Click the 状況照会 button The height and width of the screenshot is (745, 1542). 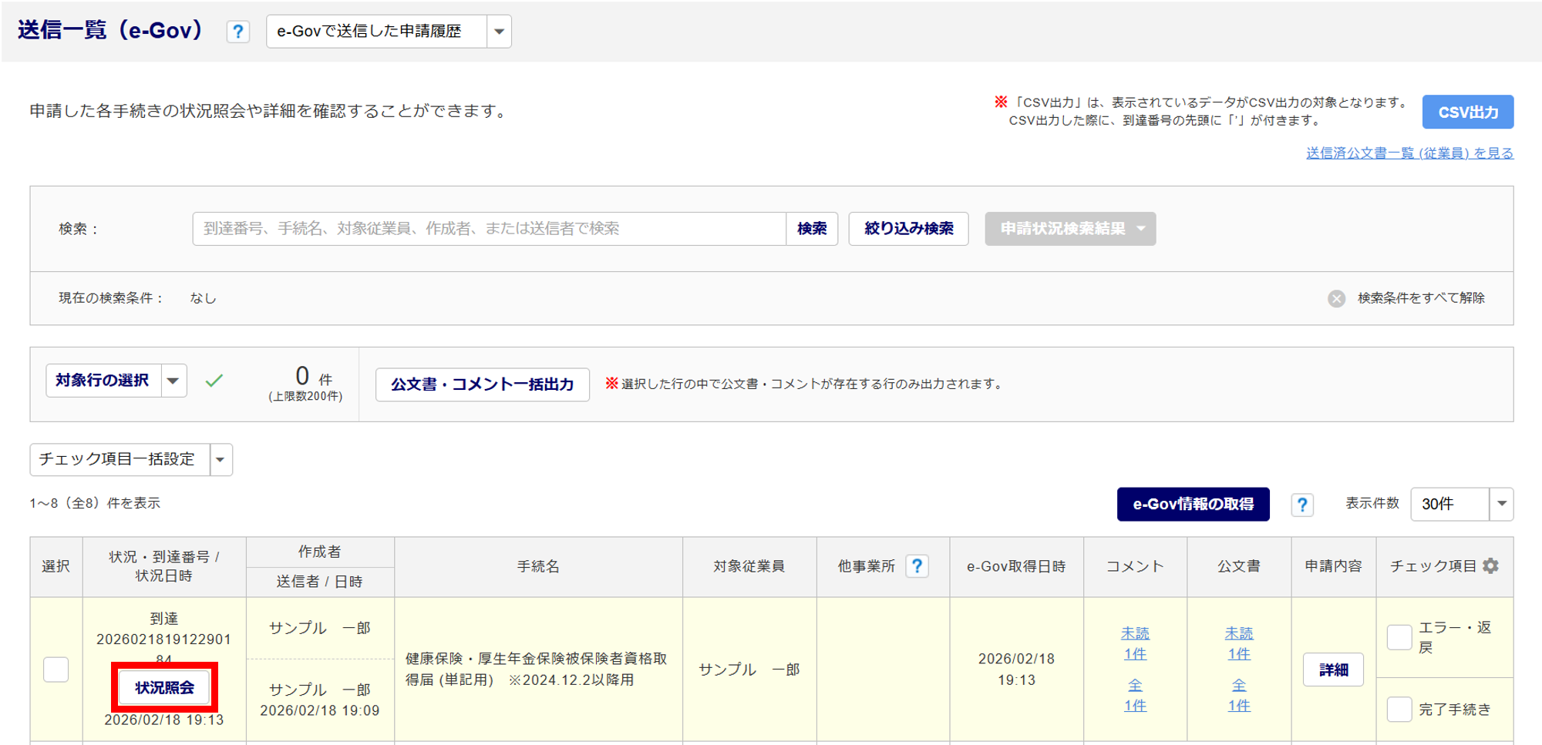(164, 687)
